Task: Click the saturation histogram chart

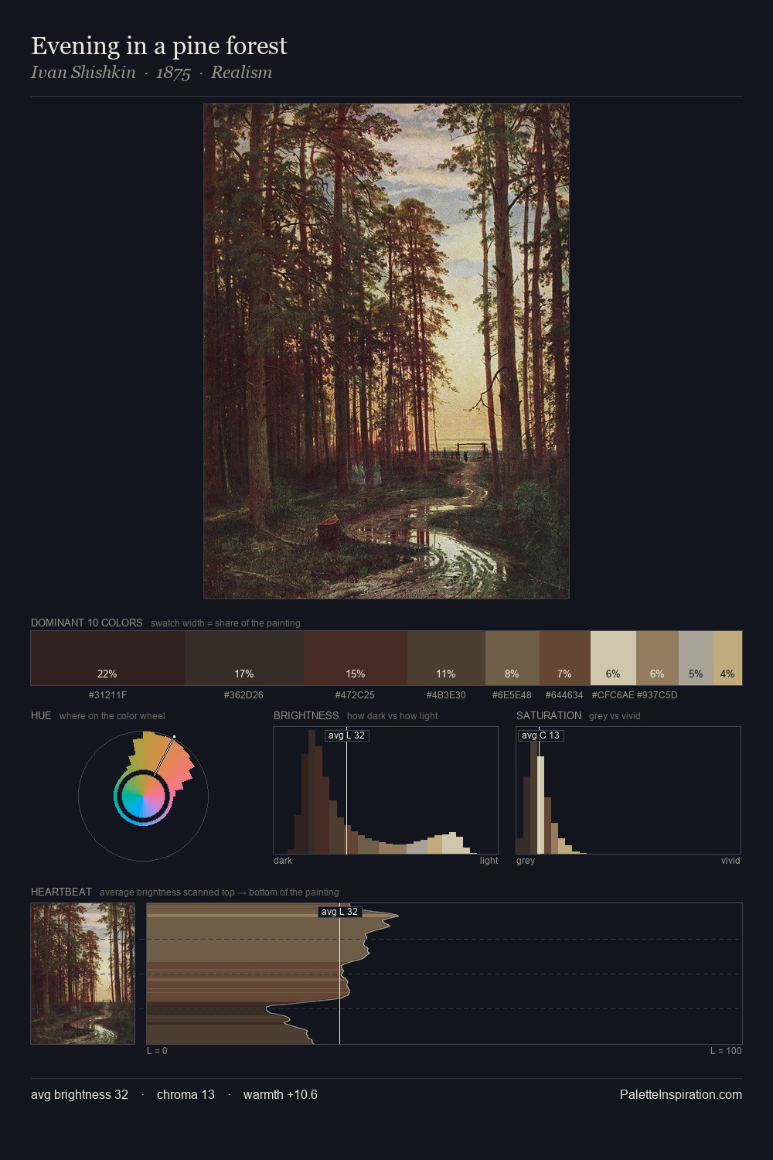Action: (628, 790)
